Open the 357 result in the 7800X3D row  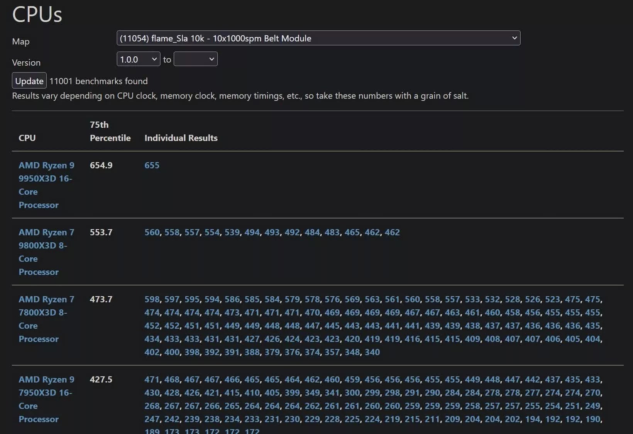(332, 352)
